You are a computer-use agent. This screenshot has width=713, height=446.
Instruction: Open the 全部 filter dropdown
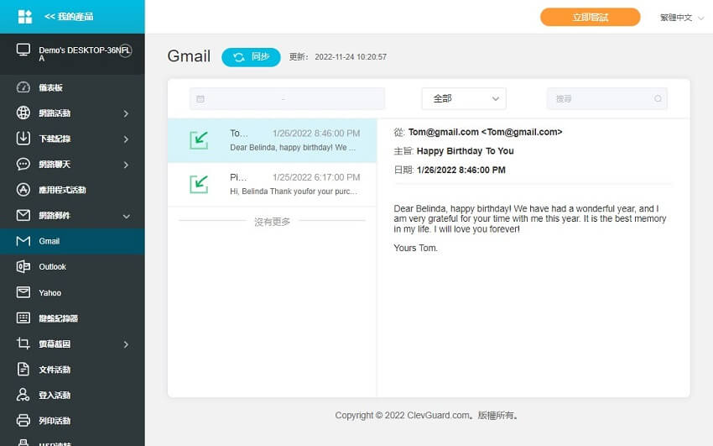click(x=464, y=99)
